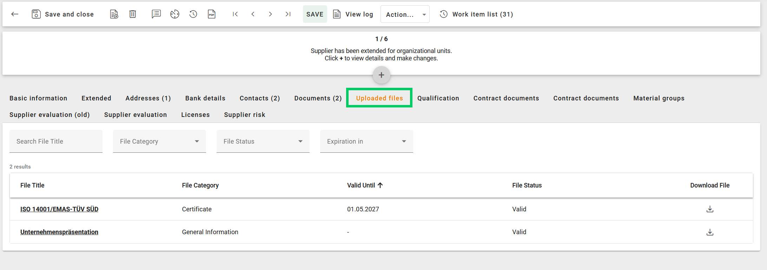Switch to the Qualification tab
The width and height of the screenshot is (767, 270).
(x=438, y=98)
